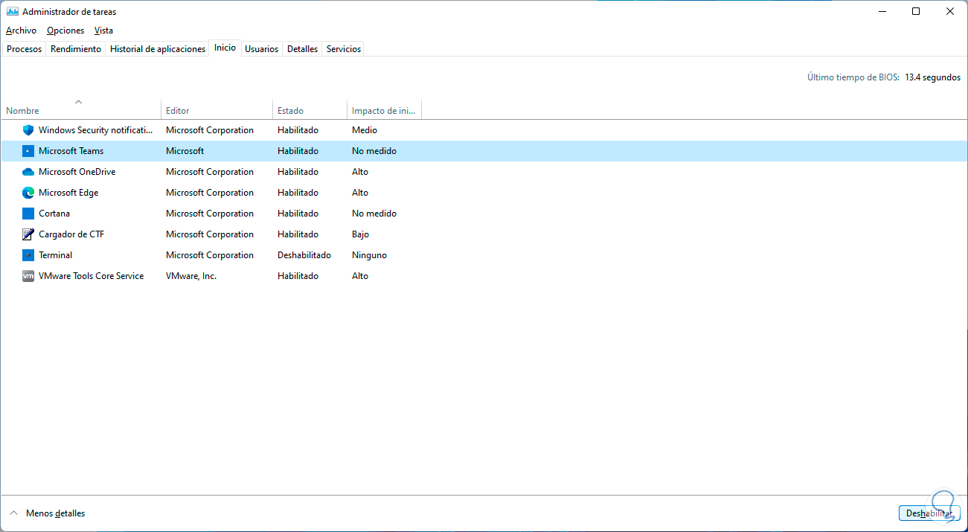Select the Microsoft Teams entry name
Image resolution: width=968 pixels, height=532 pixels.
pos(71,151)
